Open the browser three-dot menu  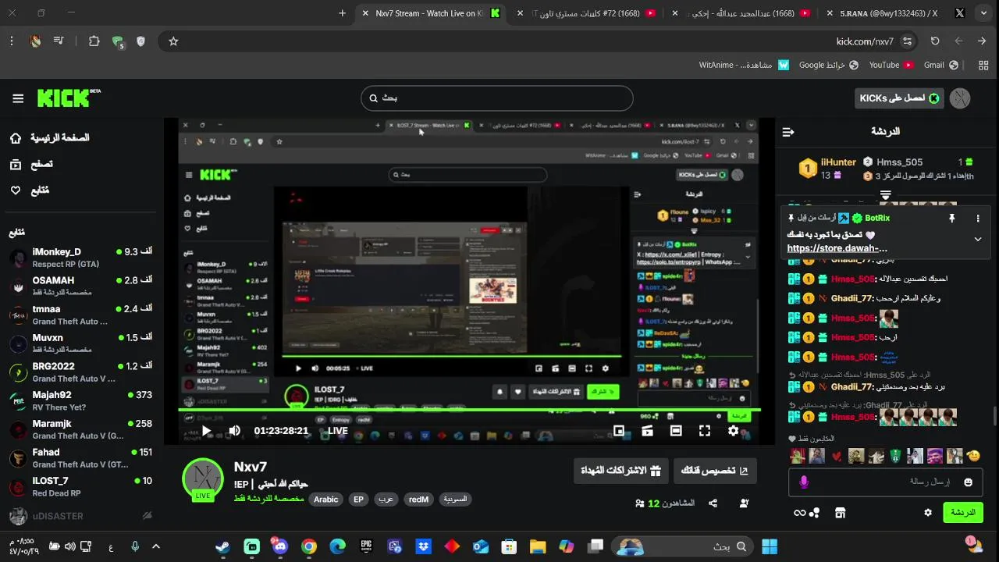pos(12,41)
